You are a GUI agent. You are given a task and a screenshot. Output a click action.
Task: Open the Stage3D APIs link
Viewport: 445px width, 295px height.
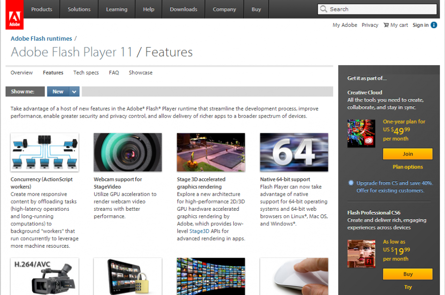(x=199, y=231)
